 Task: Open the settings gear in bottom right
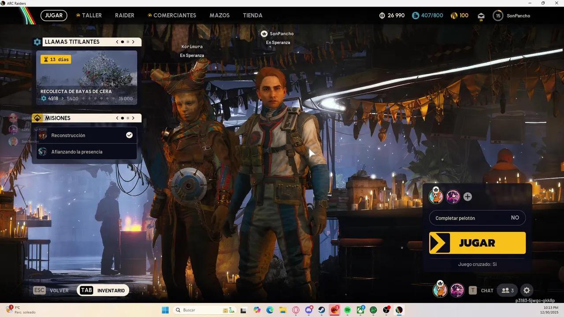527,290
